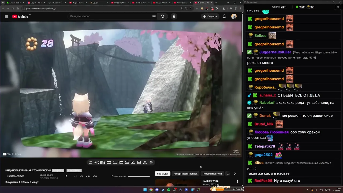Click the broadcast waves icon in toolbar
Image resolution: width=343 pixels, height=193 pixels.
97,162
